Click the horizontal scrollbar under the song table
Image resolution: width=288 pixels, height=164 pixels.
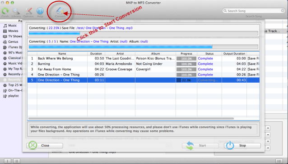click(131, 119)
